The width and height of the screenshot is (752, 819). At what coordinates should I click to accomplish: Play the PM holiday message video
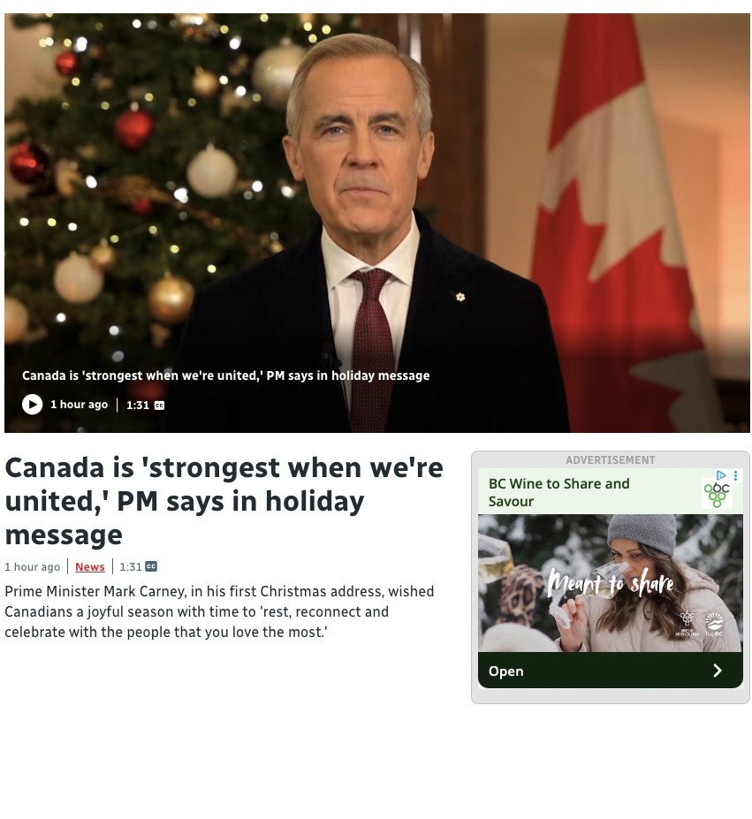[x=32, y=405]
